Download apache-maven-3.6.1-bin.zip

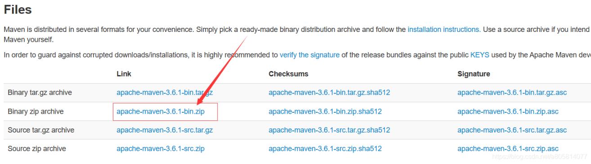click(x=161, y=111)
